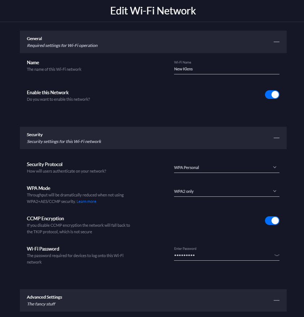Screen dimensions: 304x317
Task: Click the Security section header title
Action: (35, 135)
